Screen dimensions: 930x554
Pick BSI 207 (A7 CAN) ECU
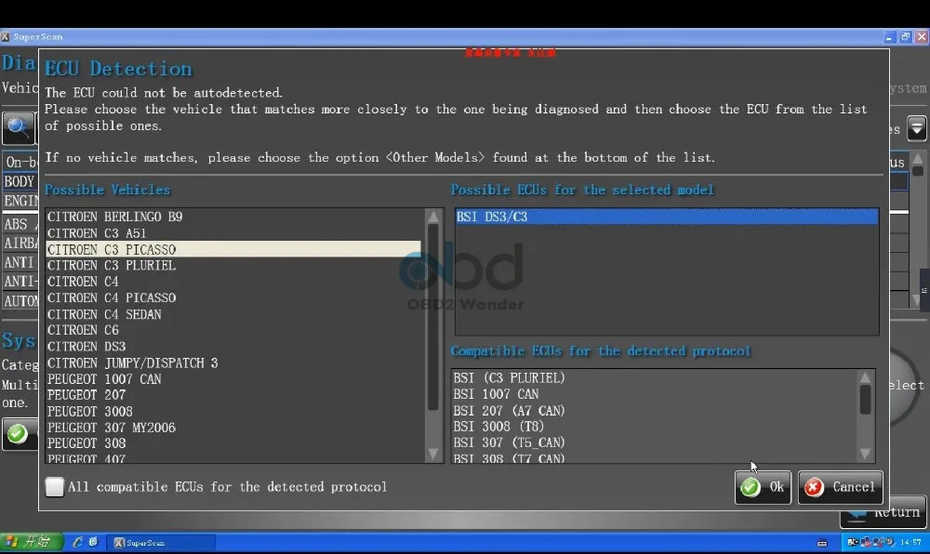point(654,410)
